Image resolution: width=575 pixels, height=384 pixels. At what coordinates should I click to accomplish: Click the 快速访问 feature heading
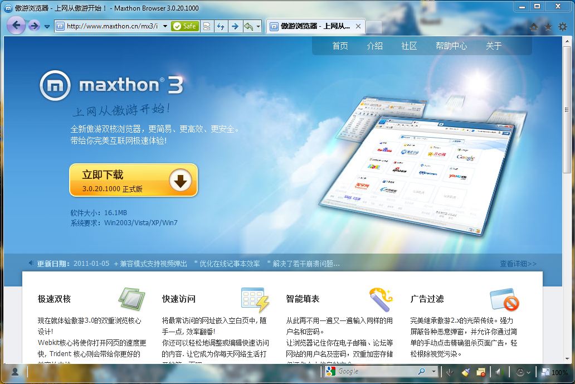(x=179, y=299)
